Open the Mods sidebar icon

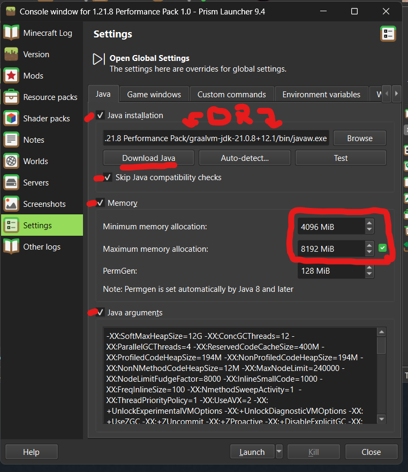11,75
